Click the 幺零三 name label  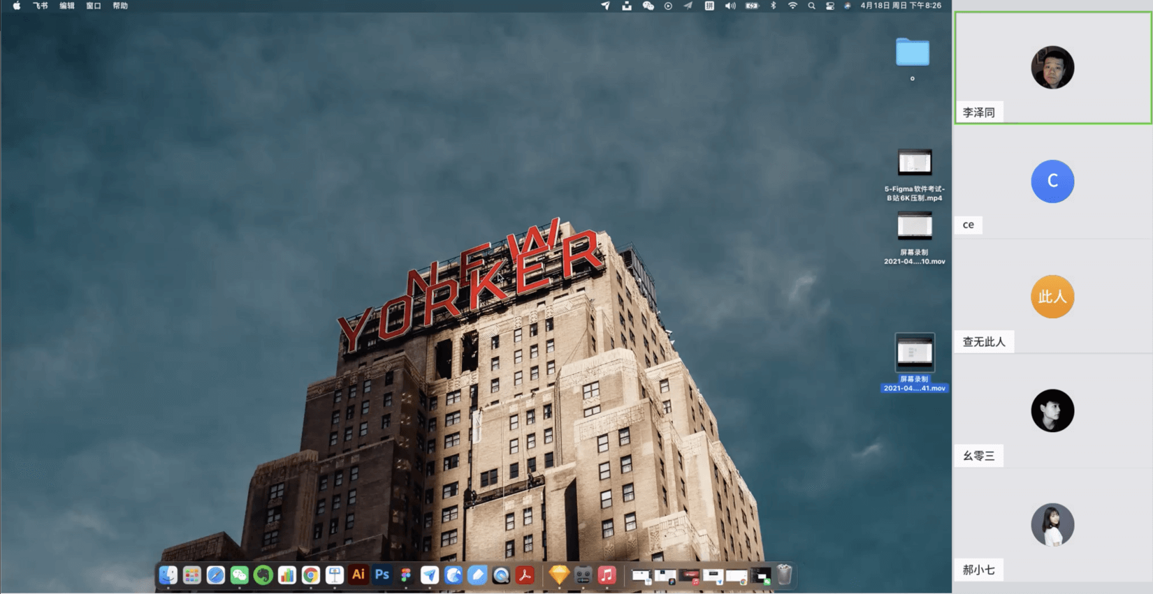[979, 456]
